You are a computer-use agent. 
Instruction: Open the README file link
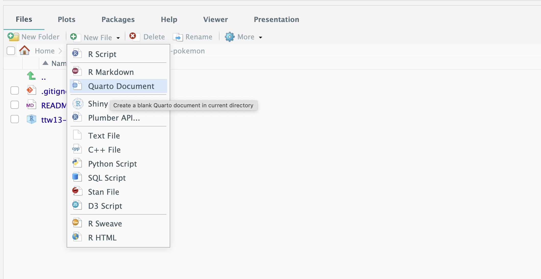point(54,105)
